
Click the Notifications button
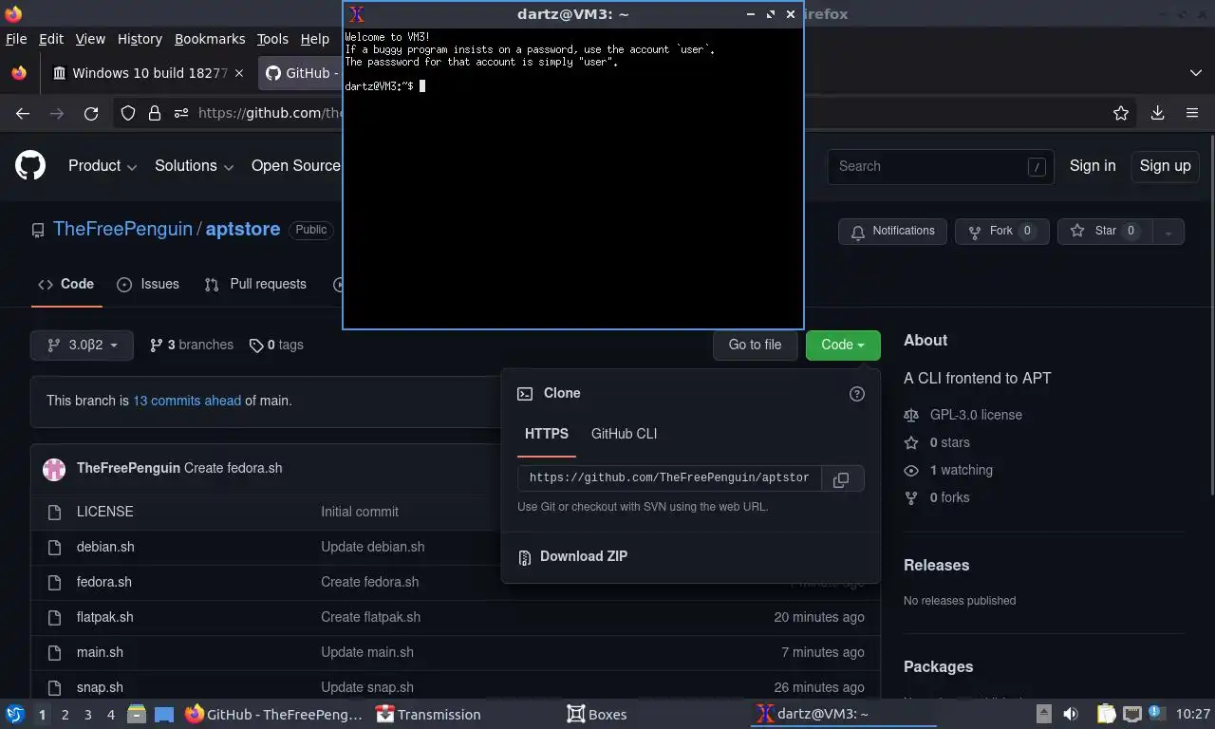pyautogui.click(x=892, y=232)
